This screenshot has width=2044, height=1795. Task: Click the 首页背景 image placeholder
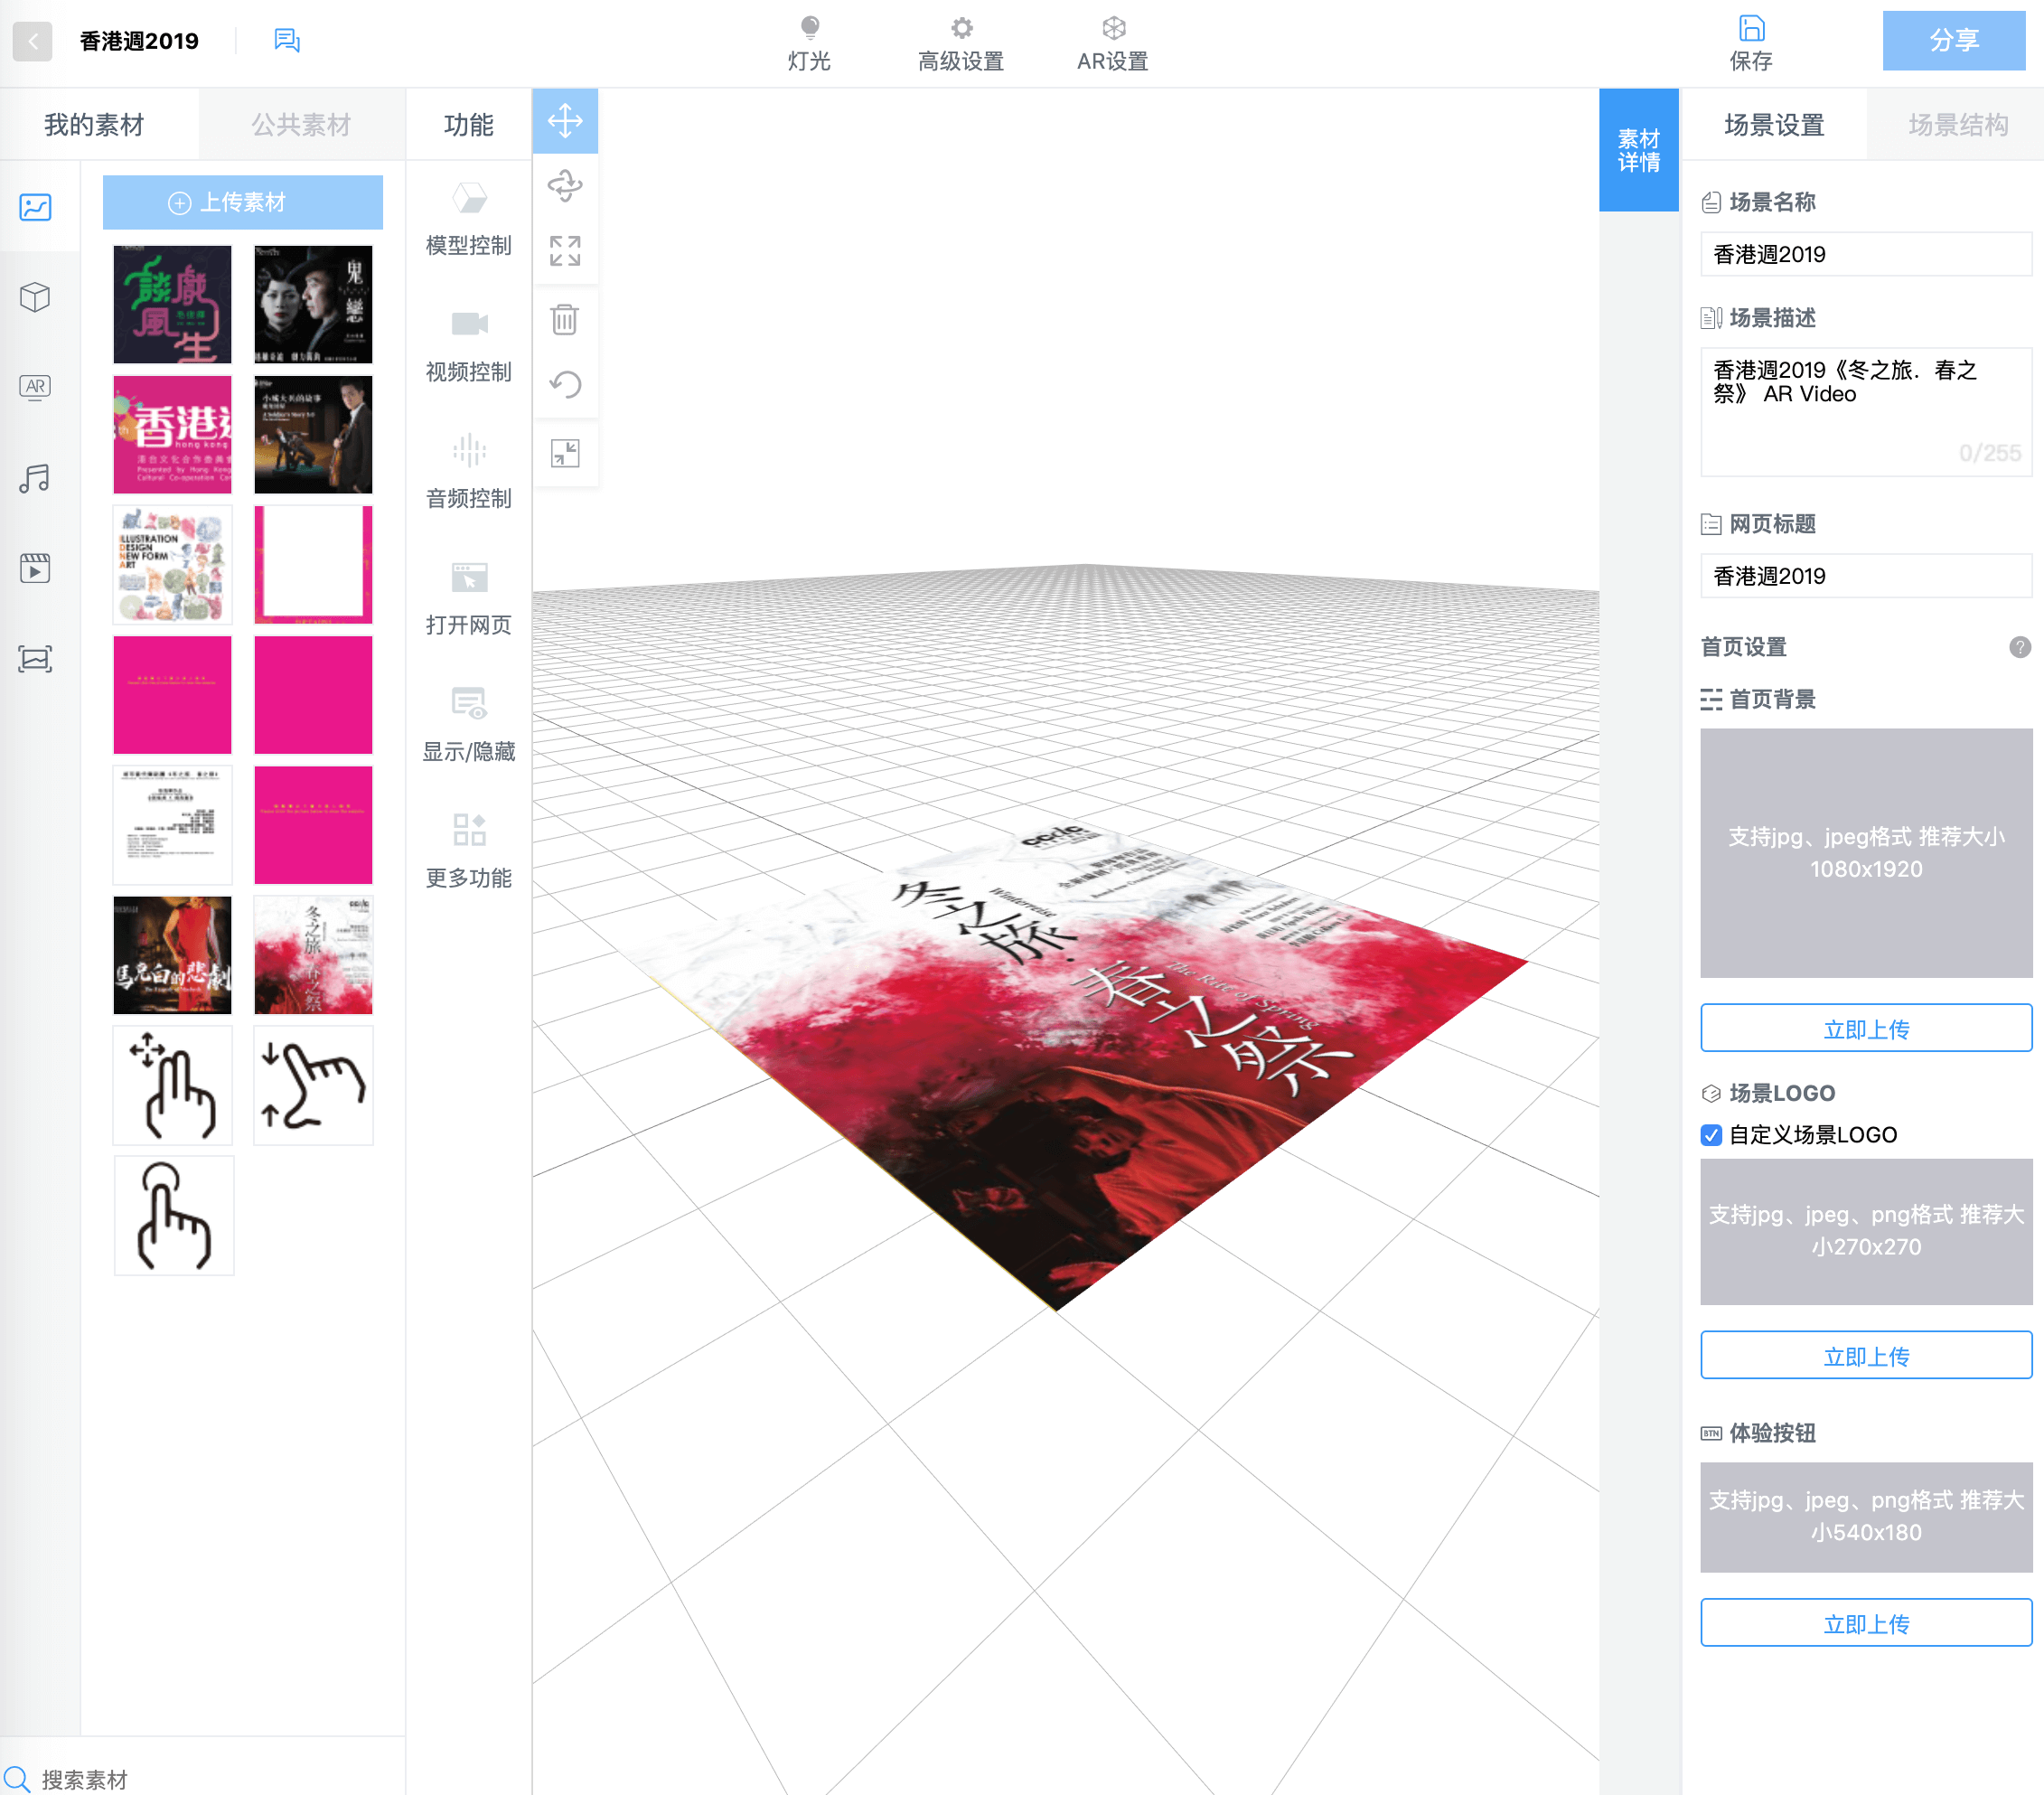point(1866,853)
